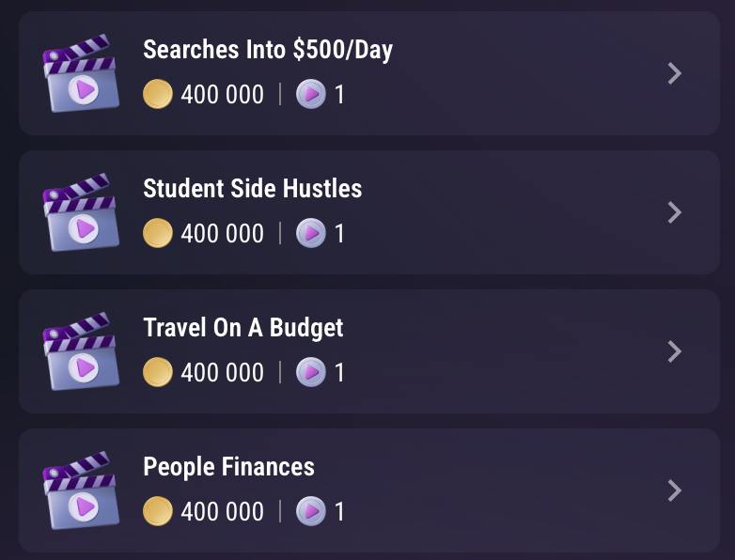Click clapperboard icon for Travel On A Budget
The image size is (735, 560).
[81, 352]
